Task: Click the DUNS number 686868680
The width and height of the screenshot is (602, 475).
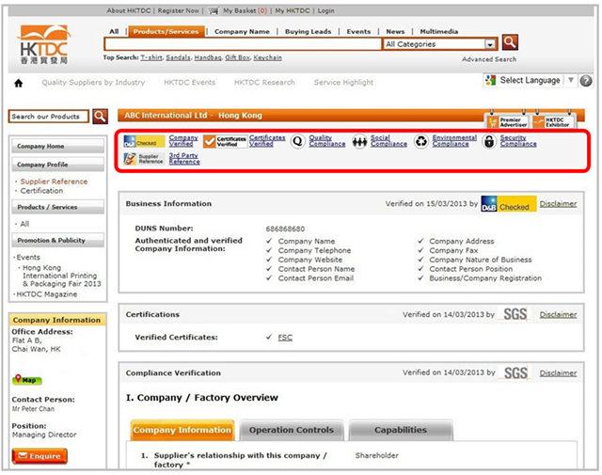Action: click(285, 229)
